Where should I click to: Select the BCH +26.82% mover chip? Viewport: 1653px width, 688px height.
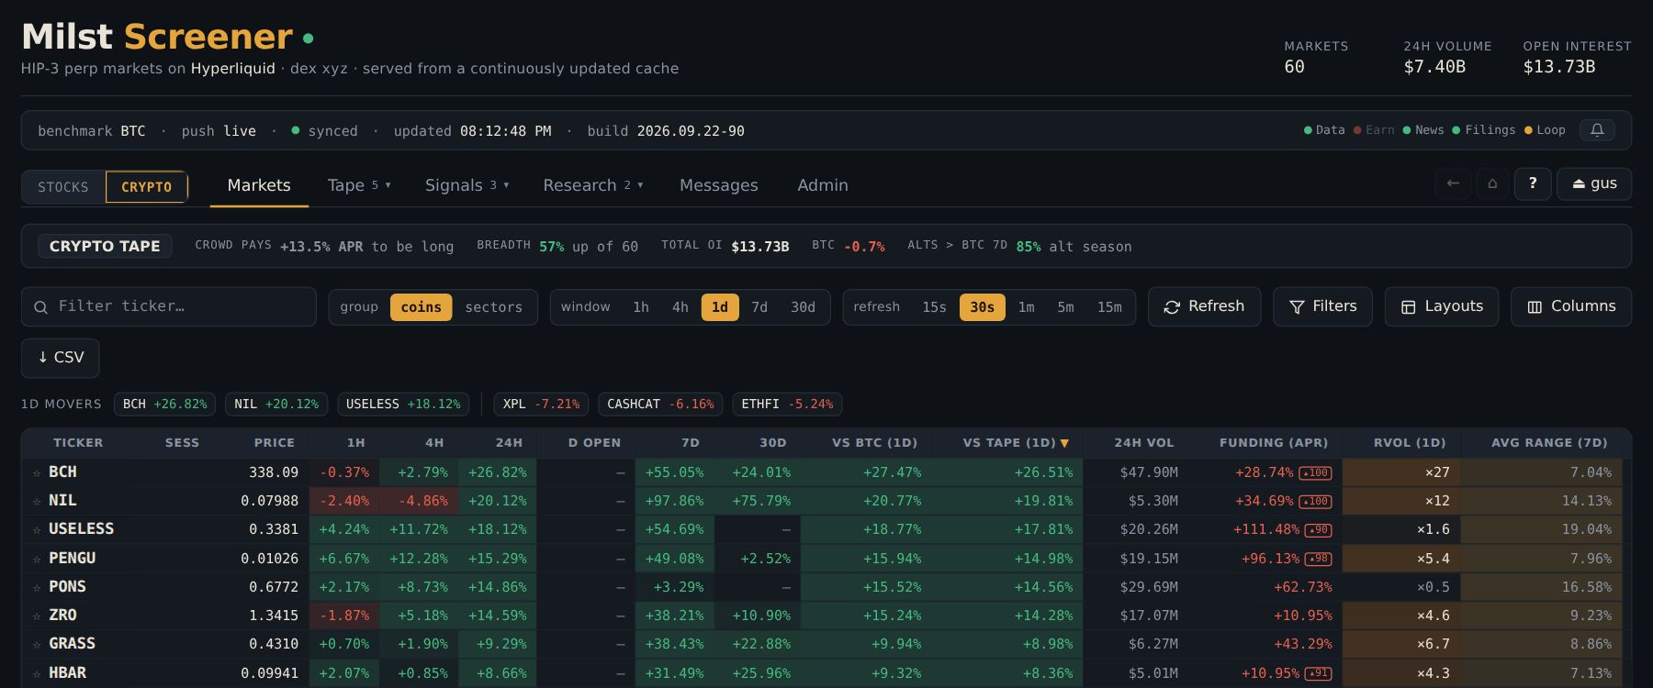[x=164, y=405]
